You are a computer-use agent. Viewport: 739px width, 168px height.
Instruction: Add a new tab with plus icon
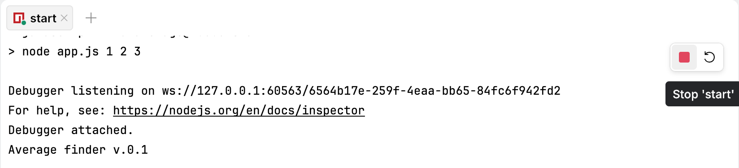[91, 18]
